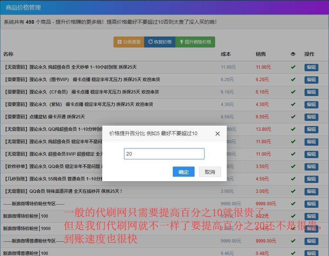Toggle the status check for 紫钻 product

293,104
